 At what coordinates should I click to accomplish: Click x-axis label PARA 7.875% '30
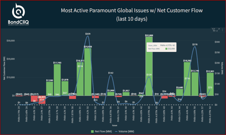[x=73, y=114]
